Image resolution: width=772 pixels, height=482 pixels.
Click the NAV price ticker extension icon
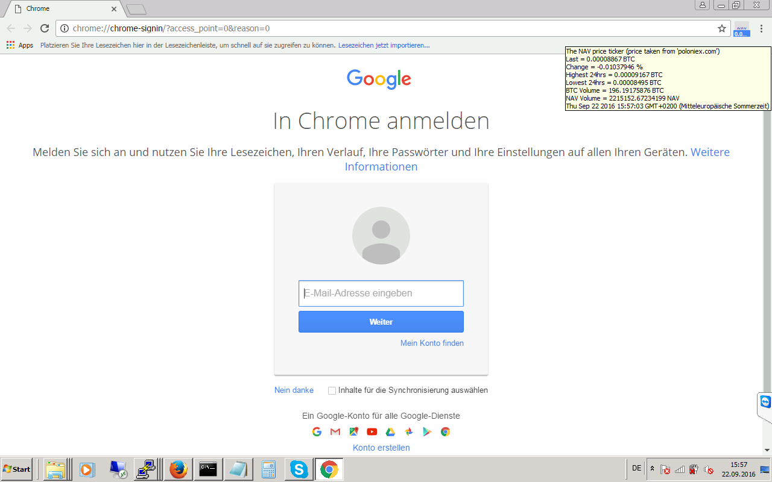click(741, 29)
